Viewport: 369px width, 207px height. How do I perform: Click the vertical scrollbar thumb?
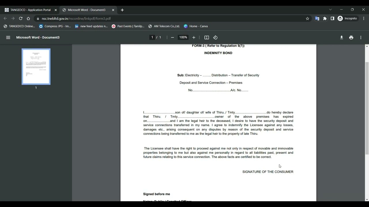click(367, 108)
